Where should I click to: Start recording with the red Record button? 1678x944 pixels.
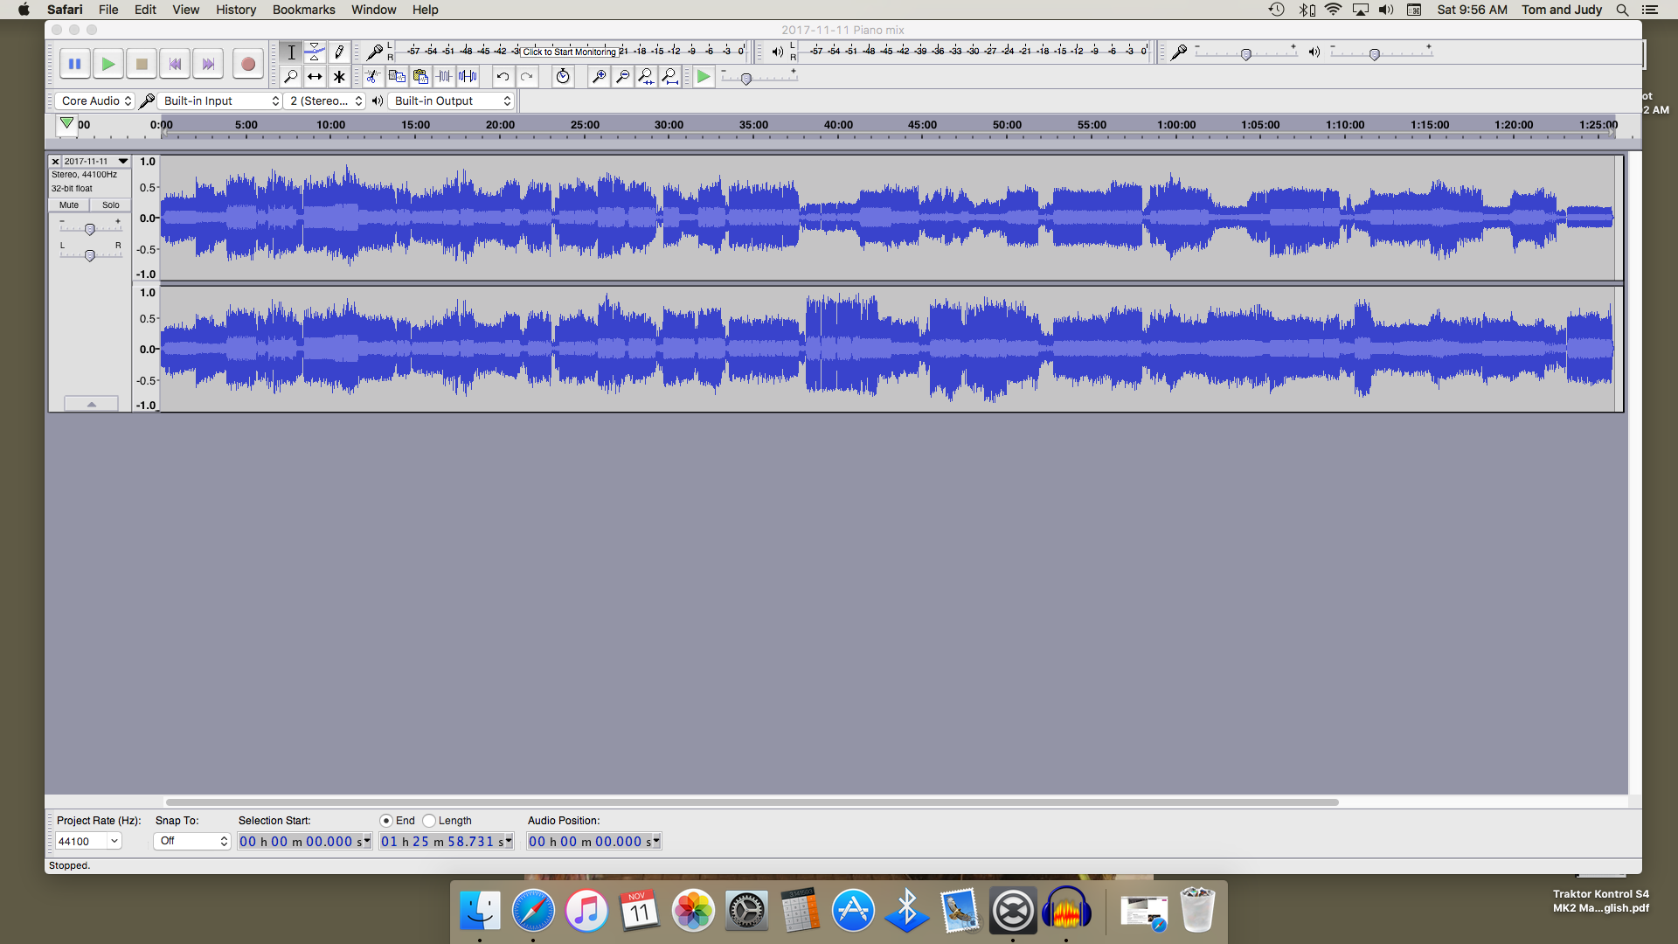click(x=248, y=64)
